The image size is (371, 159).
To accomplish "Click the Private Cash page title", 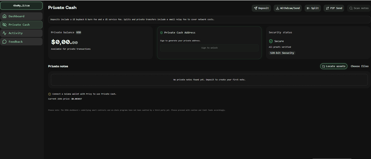I will pos(62,7).
